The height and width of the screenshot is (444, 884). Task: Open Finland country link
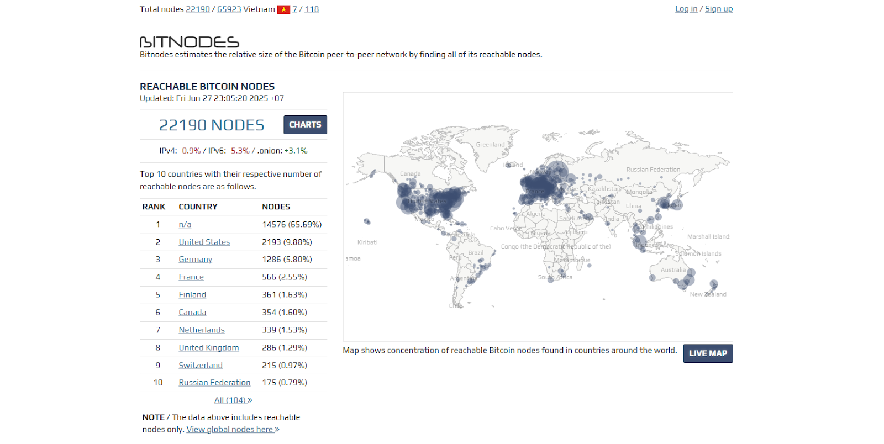pos(192,295)
